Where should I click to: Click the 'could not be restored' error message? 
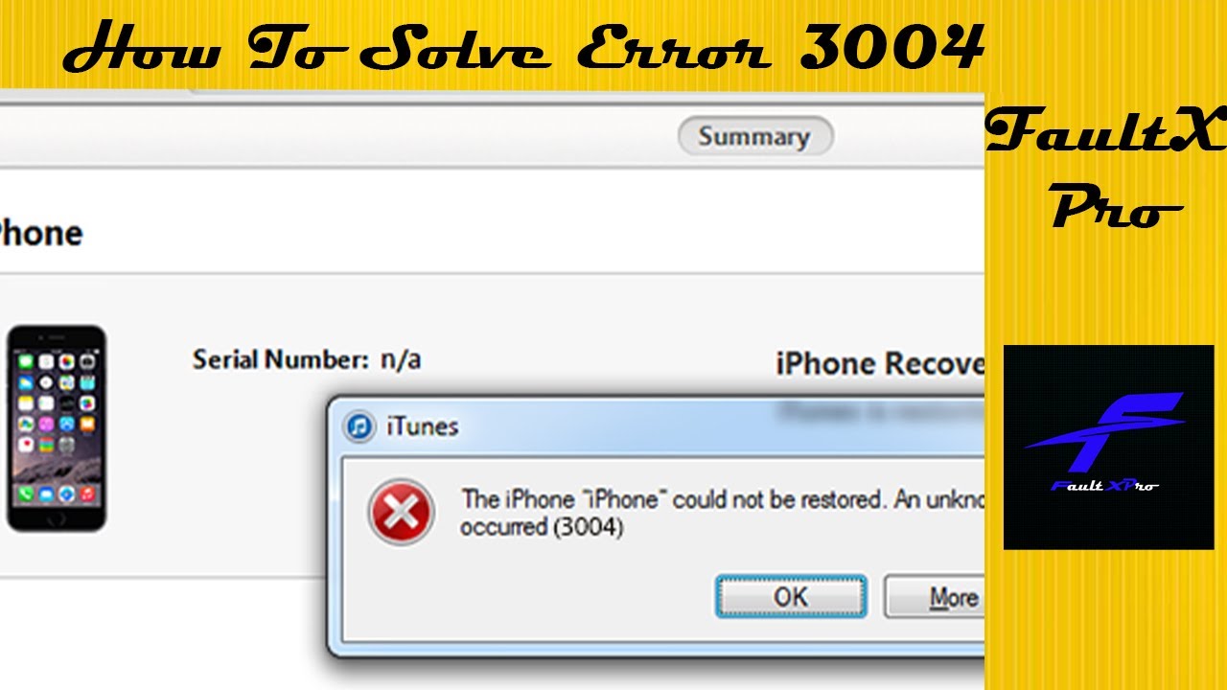776,499
